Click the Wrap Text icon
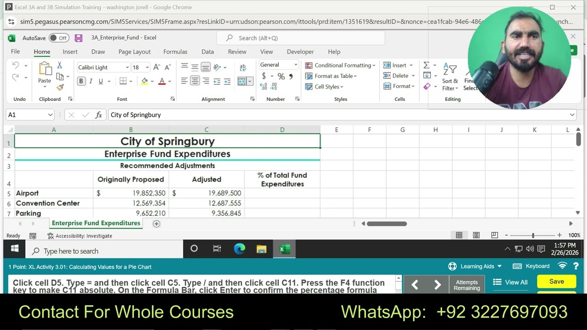Viewport: 587px width, 330px height. click(x=243, y=68)
